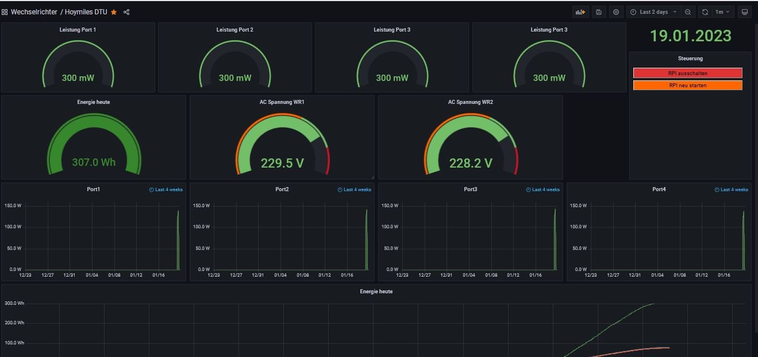Image resolution: width=758 pixels, height=357 pixels.
Task: Zoom out the time range
Action: (x=688, y=12)
